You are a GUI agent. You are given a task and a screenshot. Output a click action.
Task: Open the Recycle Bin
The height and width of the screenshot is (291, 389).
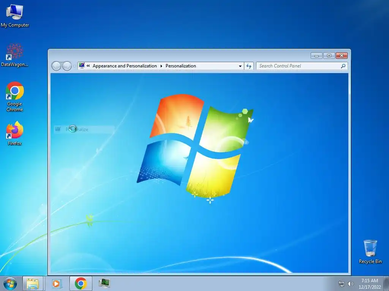click(x=370, y=252)
